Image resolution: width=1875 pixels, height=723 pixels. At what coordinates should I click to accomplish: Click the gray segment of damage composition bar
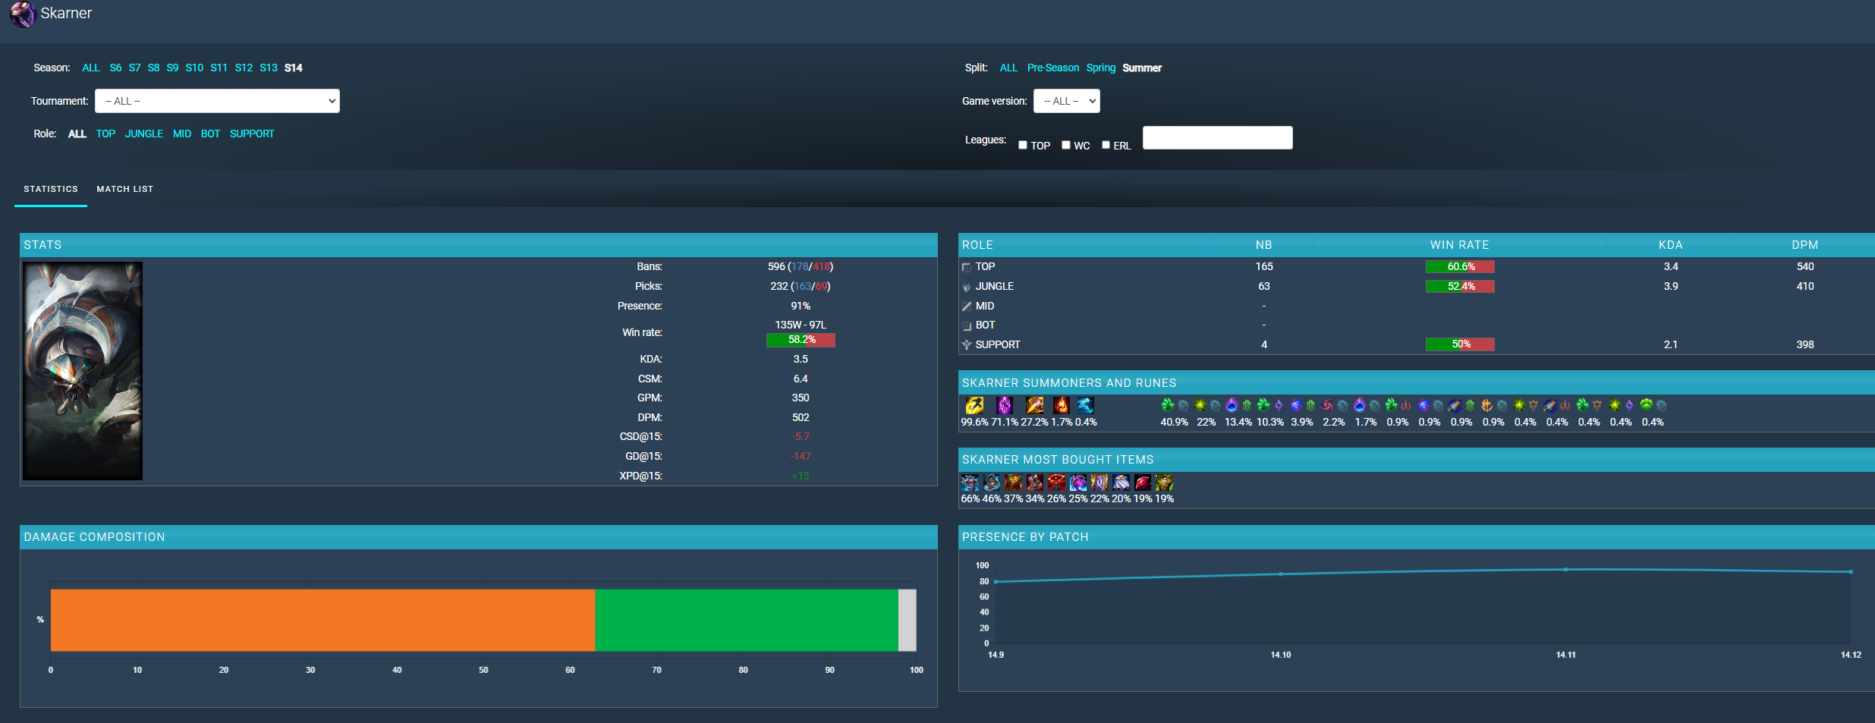click(908, 620)
